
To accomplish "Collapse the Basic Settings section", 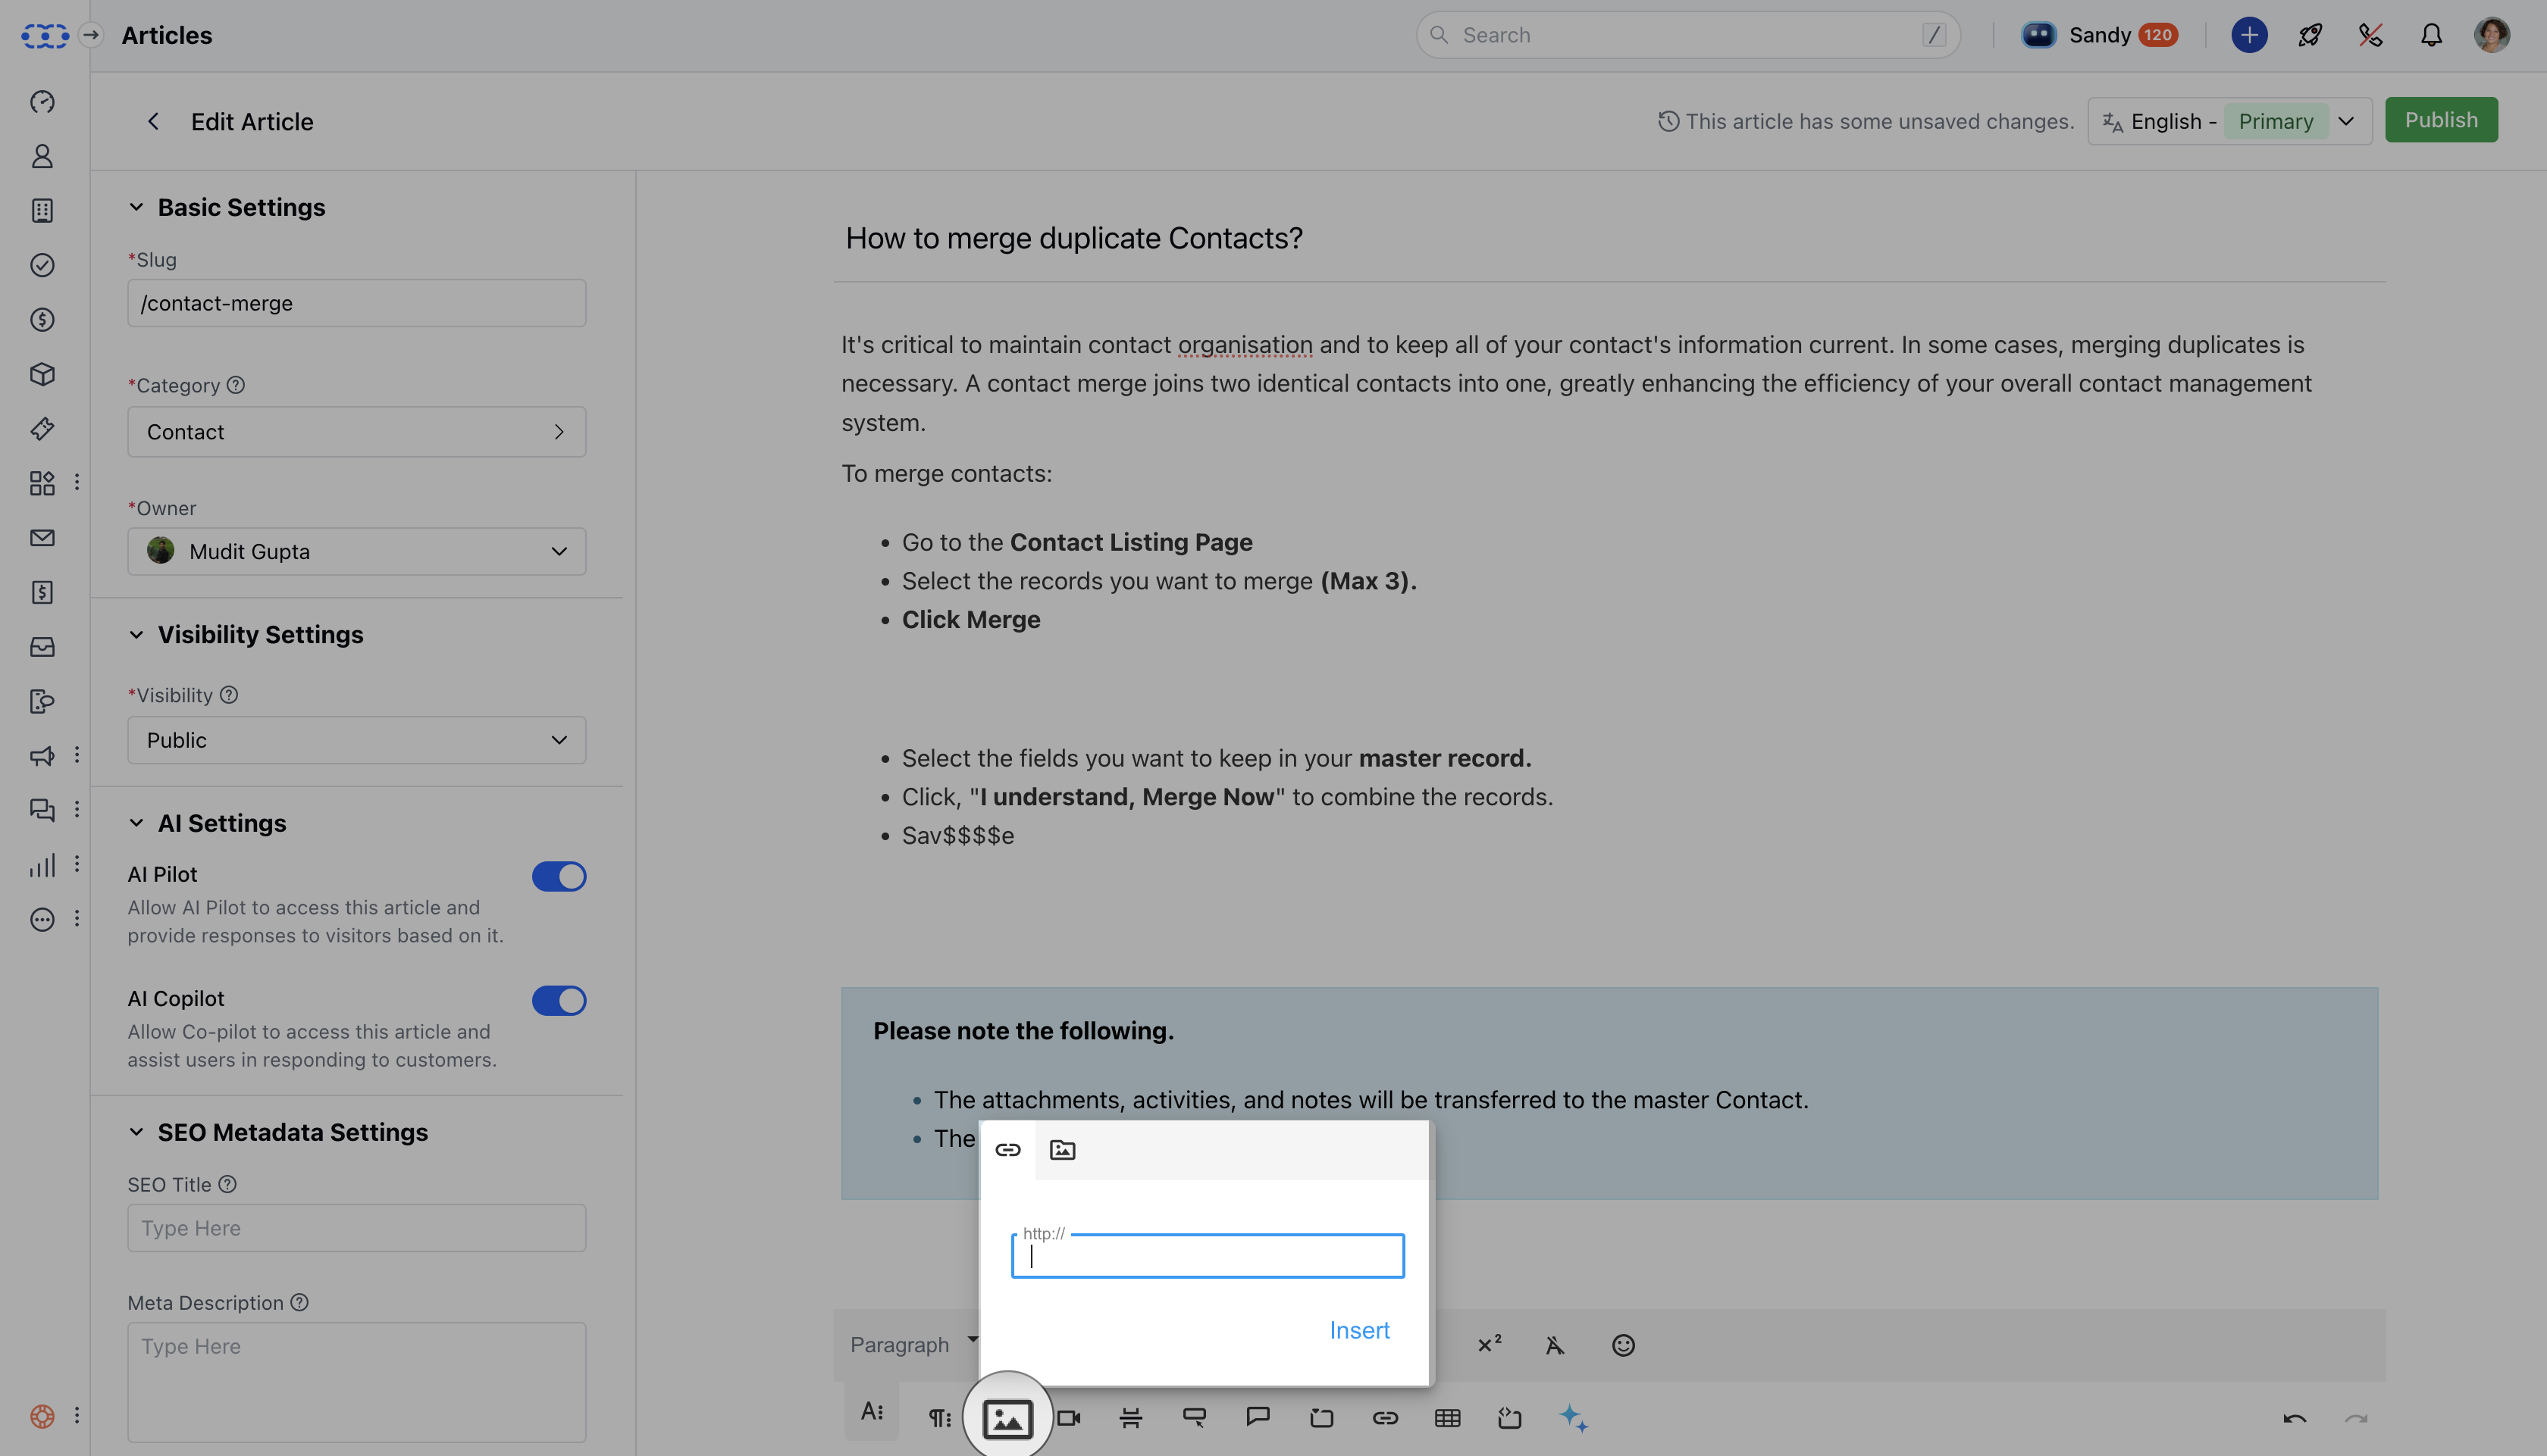I will pos(137,207).
